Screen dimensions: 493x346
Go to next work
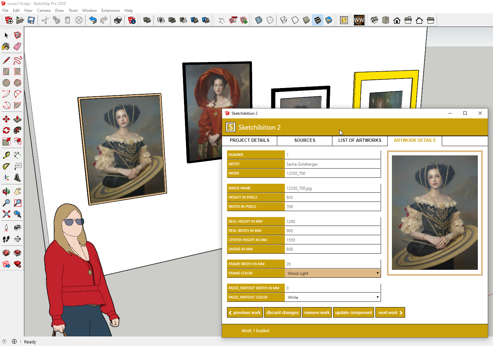tap(390, 312)
